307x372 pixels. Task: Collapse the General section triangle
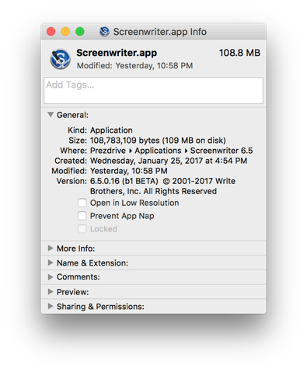[x=51, y=114]
